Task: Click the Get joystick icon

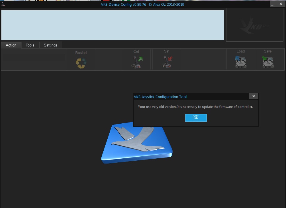Action: pyautogui.click(x=137, y=62)
